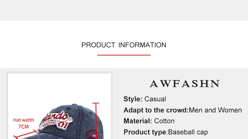Click the gray banner area at top
This screenshot has height=139, width=248.
coord(124,11)
